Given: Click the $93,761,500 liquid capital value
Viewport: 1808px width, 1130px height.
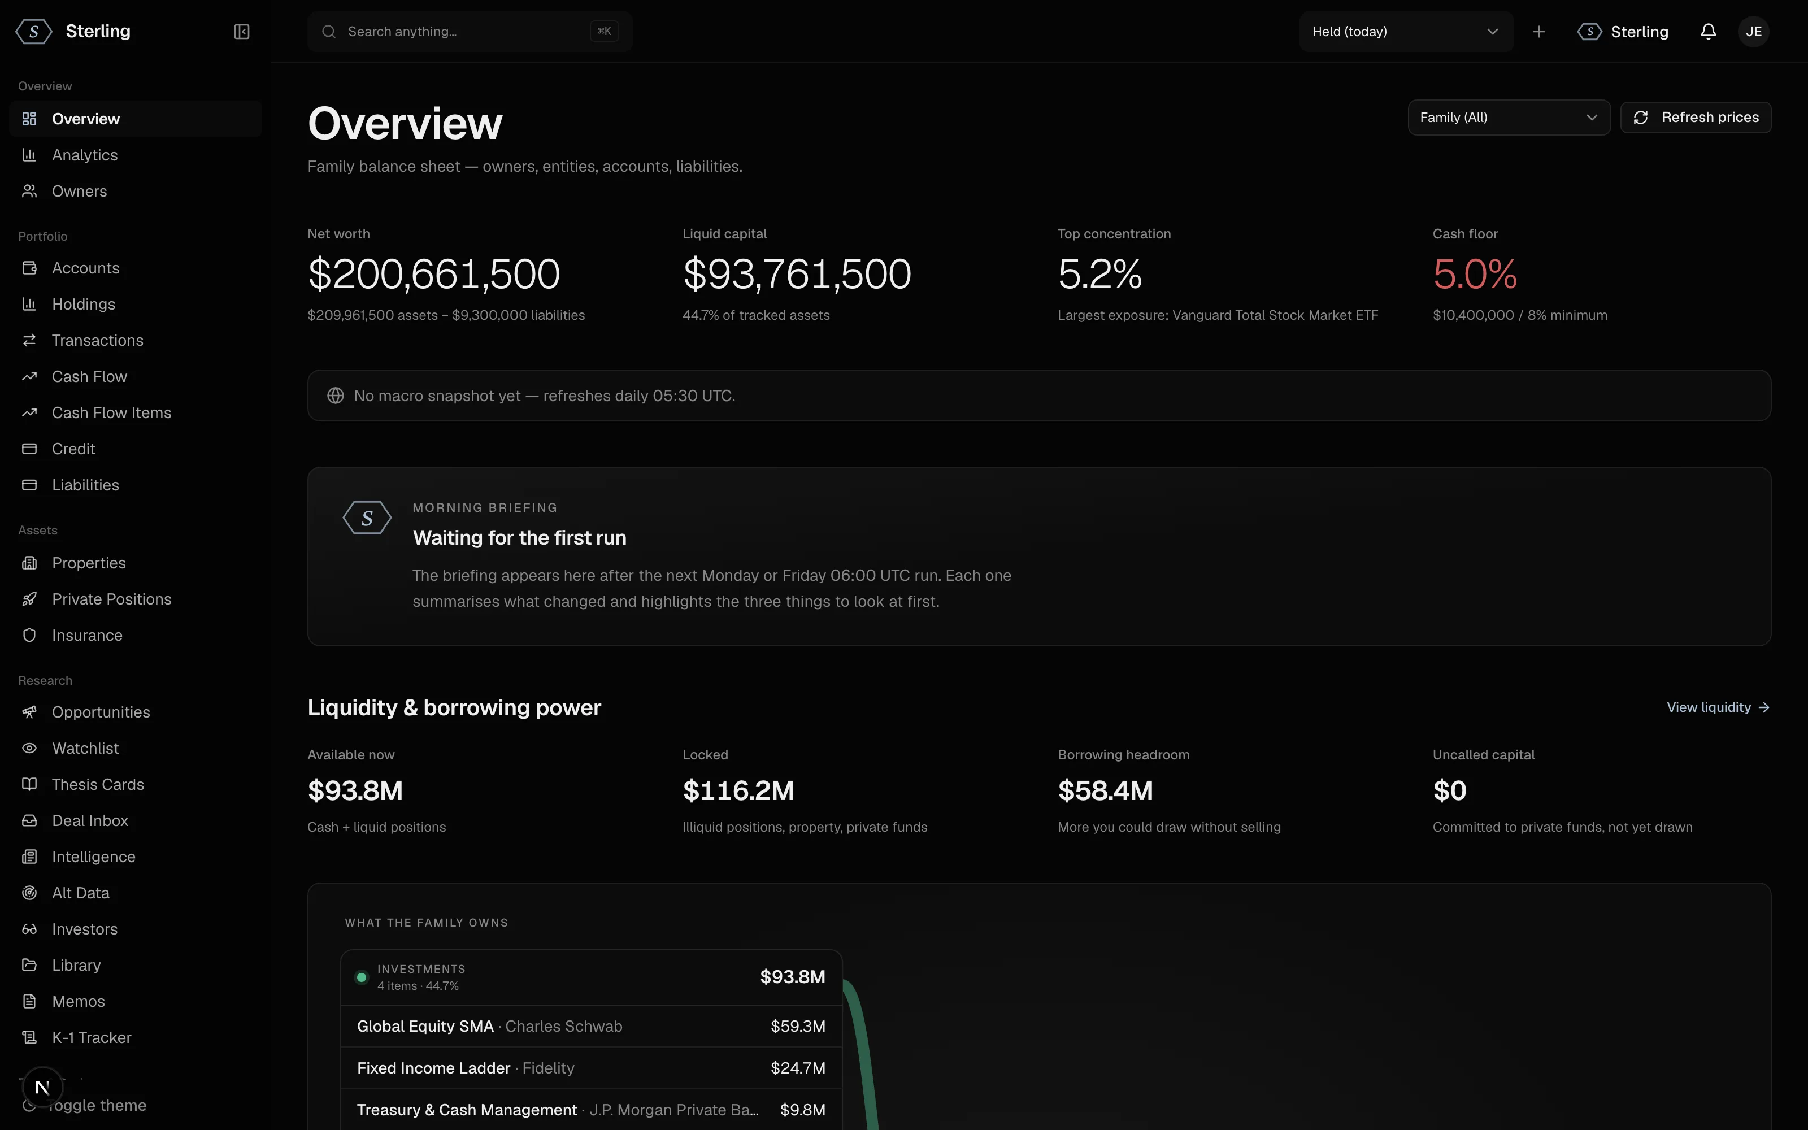Looking at the screenshot, I should pyautogui.click(x=797, y=274).
